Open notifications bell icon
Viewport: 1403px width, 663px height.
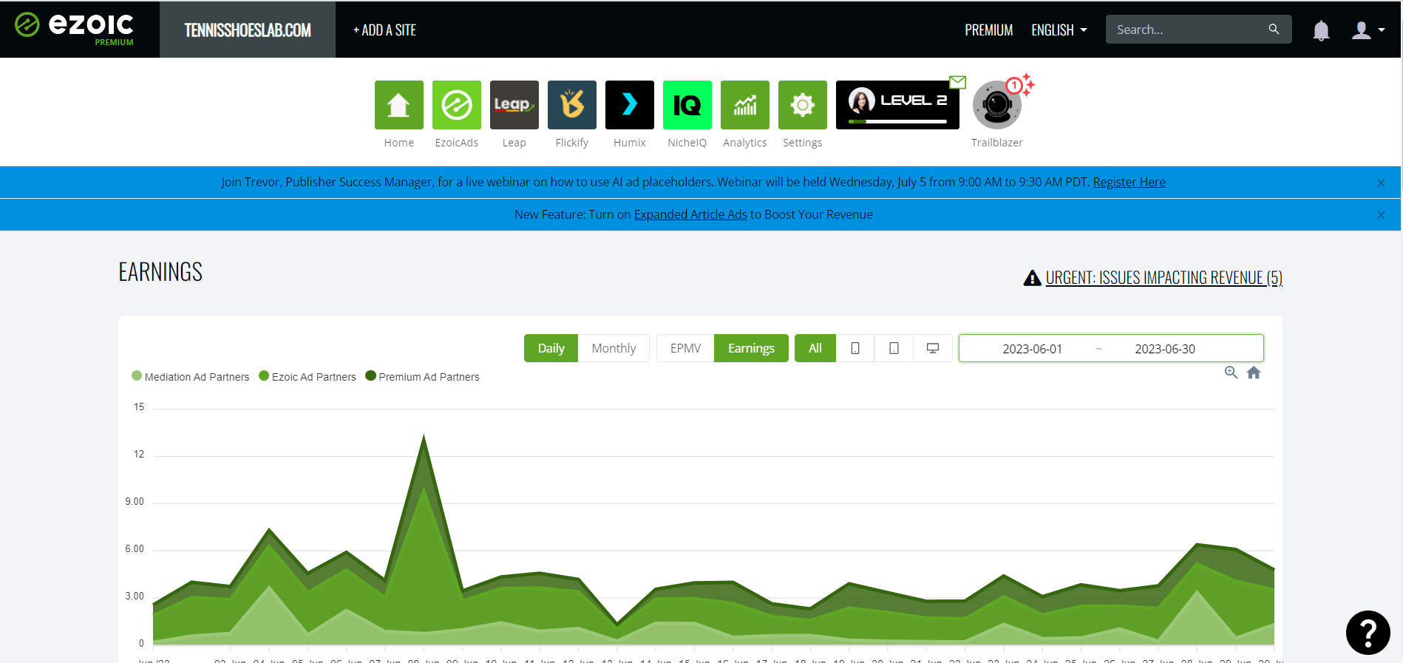1321,30
